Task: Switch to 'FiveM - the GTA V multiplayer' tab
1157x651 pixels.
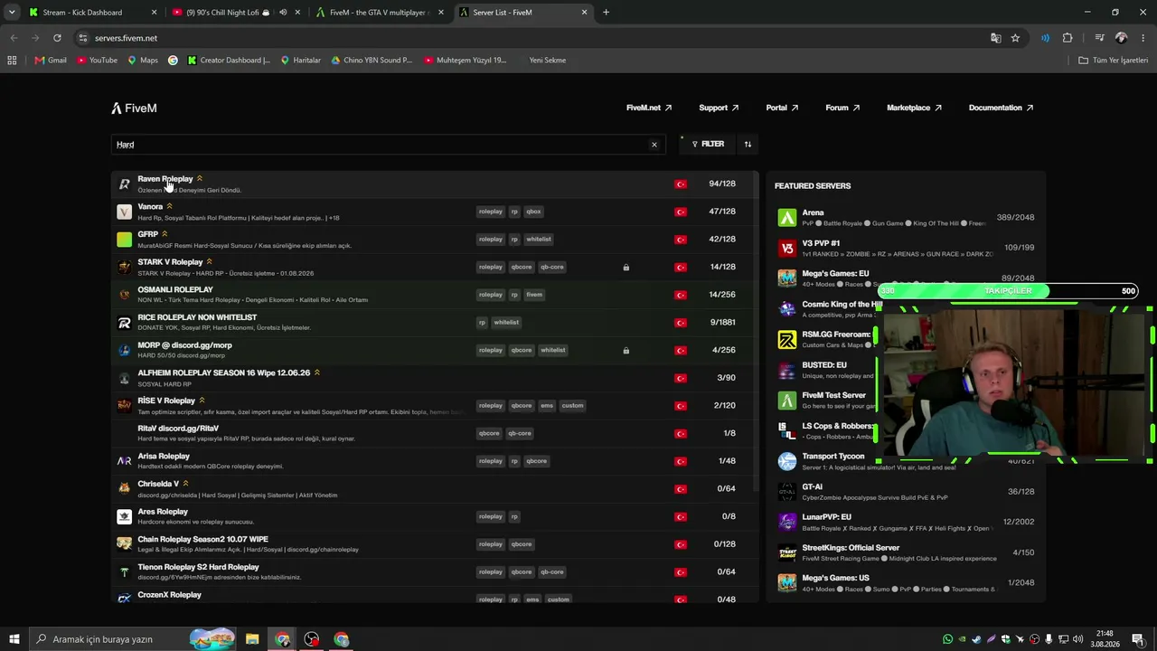Action: 380,13
